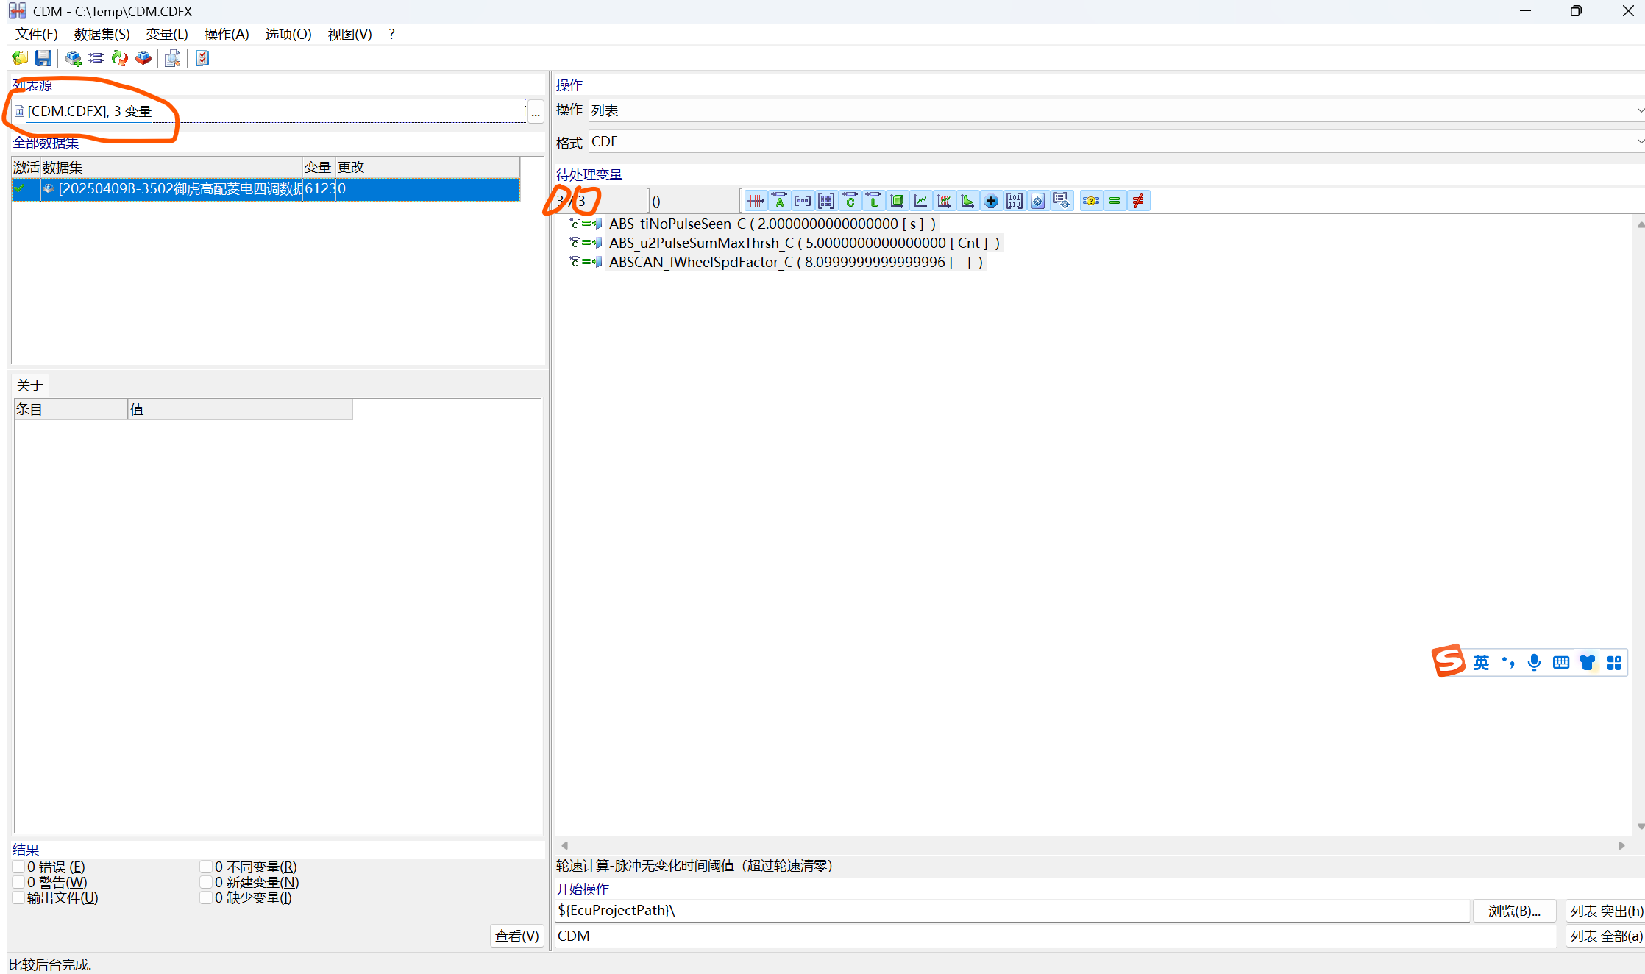Toggle the green 3D cube filter icon
Image resolution: width=1645 pixels, height=974 pixels.
point(897,201)
